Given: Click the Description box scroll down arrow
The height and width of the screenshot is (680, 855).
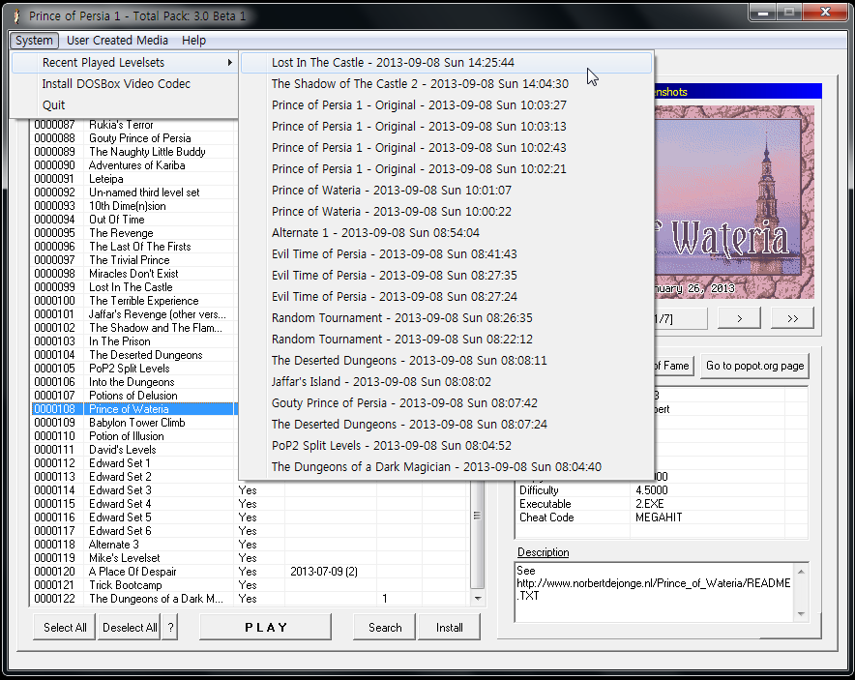Looking at the screenshot, I should [x=801, y=614].
